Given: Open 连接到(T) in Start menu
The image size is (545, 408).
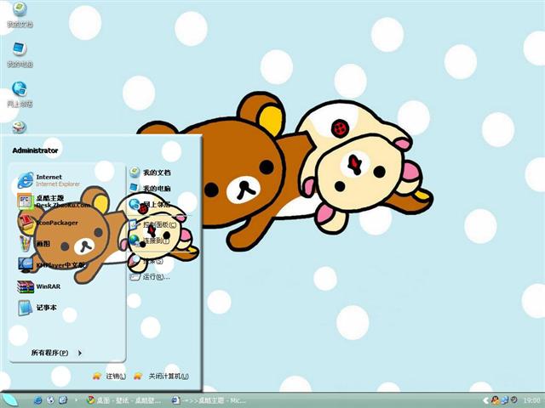Looking at the screenshot, I should 150,240.
